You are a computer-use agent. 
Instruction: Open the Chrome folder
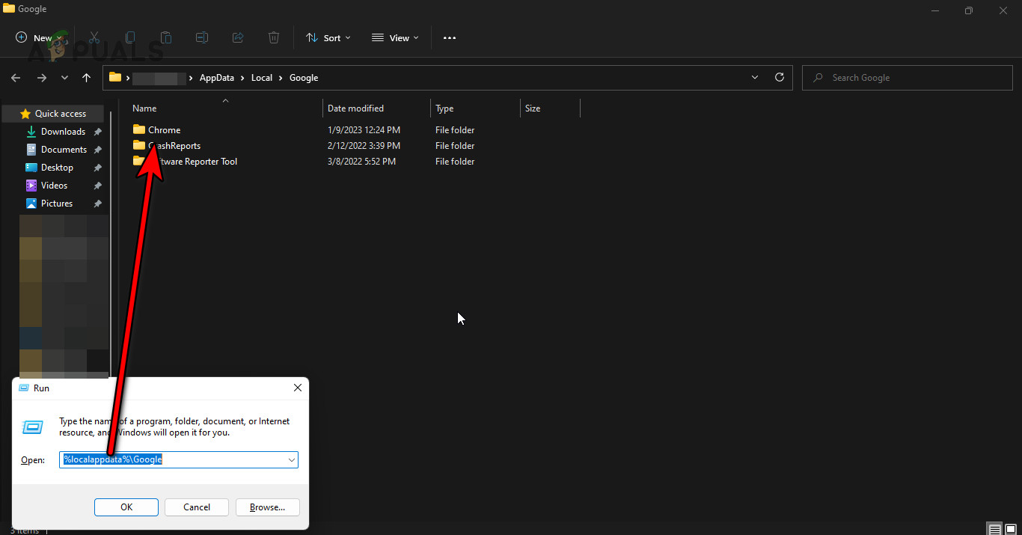tap(164, 129)
